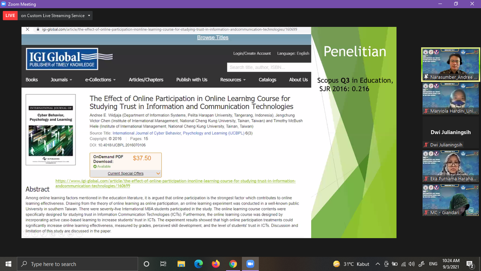Image resolution: width=481 pixels, height=271 pixels.
Task: Open the green igi-global article URL link
Action: (x=175, y=183)
